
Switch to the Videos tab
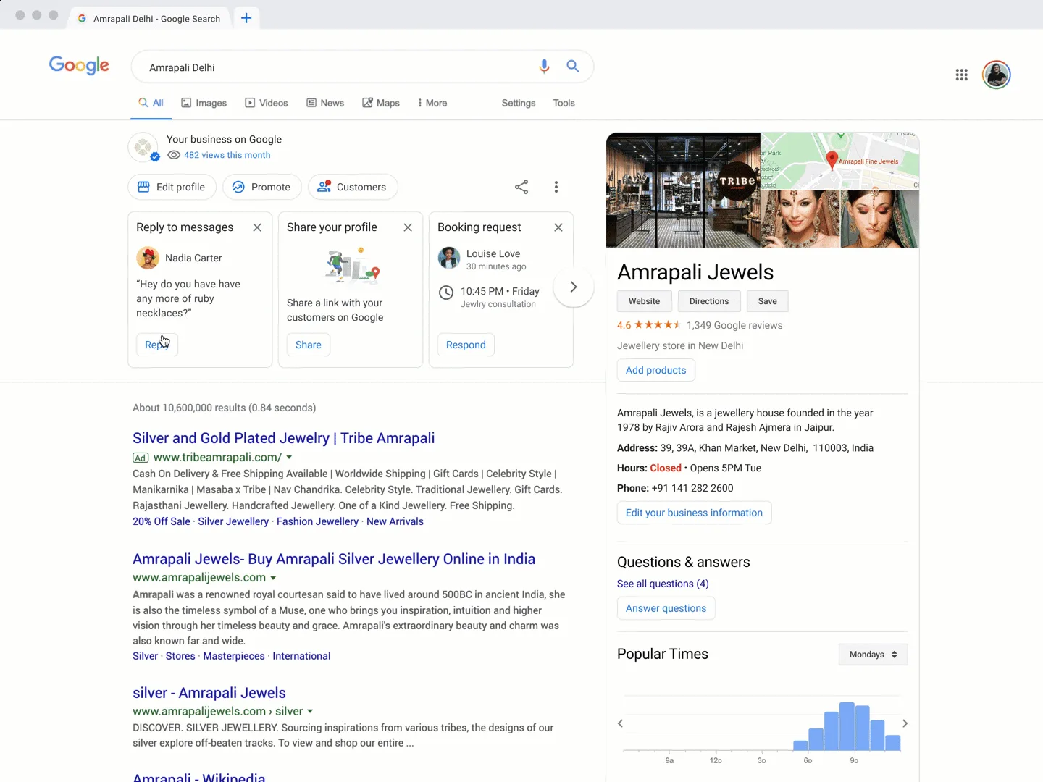click(x=267, y=103)
